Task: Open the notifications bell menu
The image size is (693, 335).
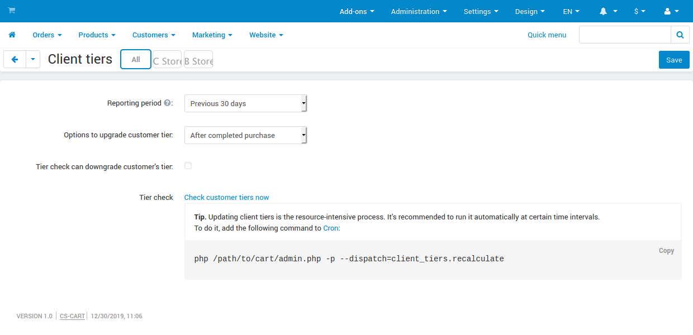Action: pyautogui.click(x=608, y=11)
